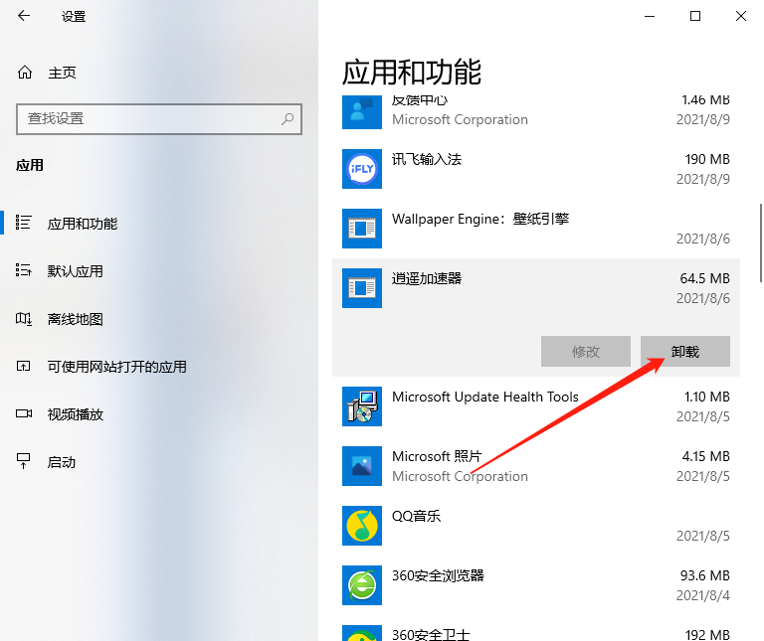
Task: Minimize the Settings window
Action: click(x=650, y=16)
